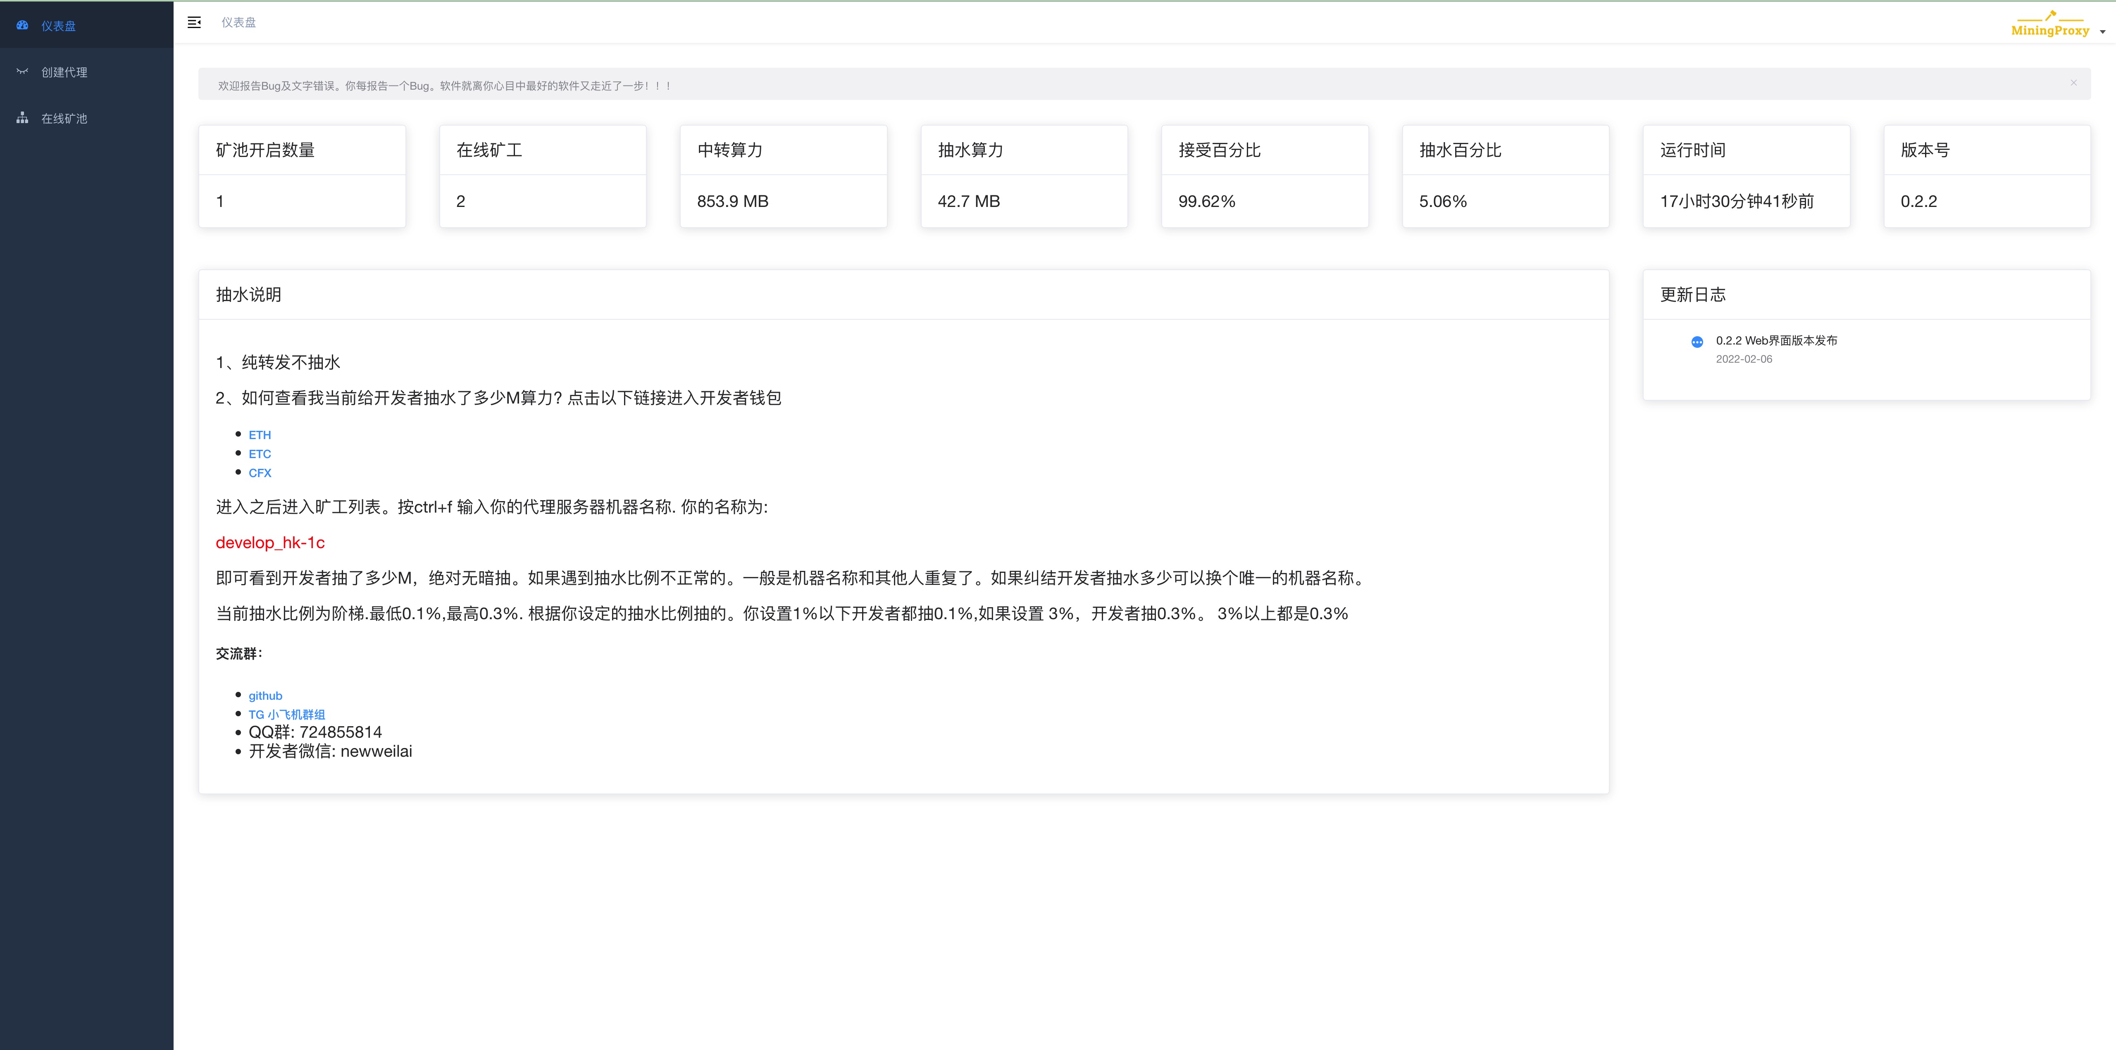Click the online pools network icon

(x=22, y=118)
